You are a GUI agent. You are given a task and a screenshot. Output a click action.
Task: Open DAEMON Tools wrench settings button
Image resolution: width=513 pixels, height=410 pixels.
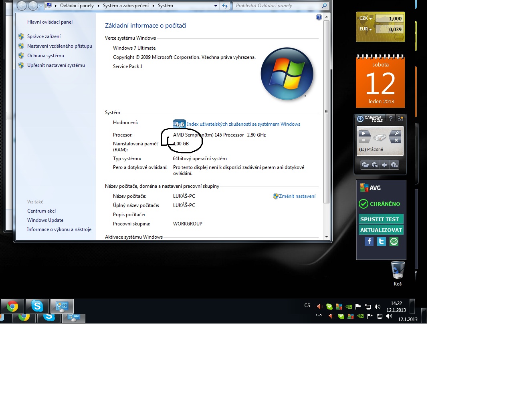click(x=396, y=133)
